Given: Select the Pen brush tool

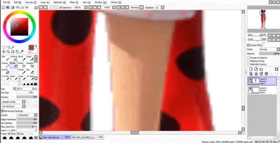Looking at the screenshot, I should coord(5,58).
